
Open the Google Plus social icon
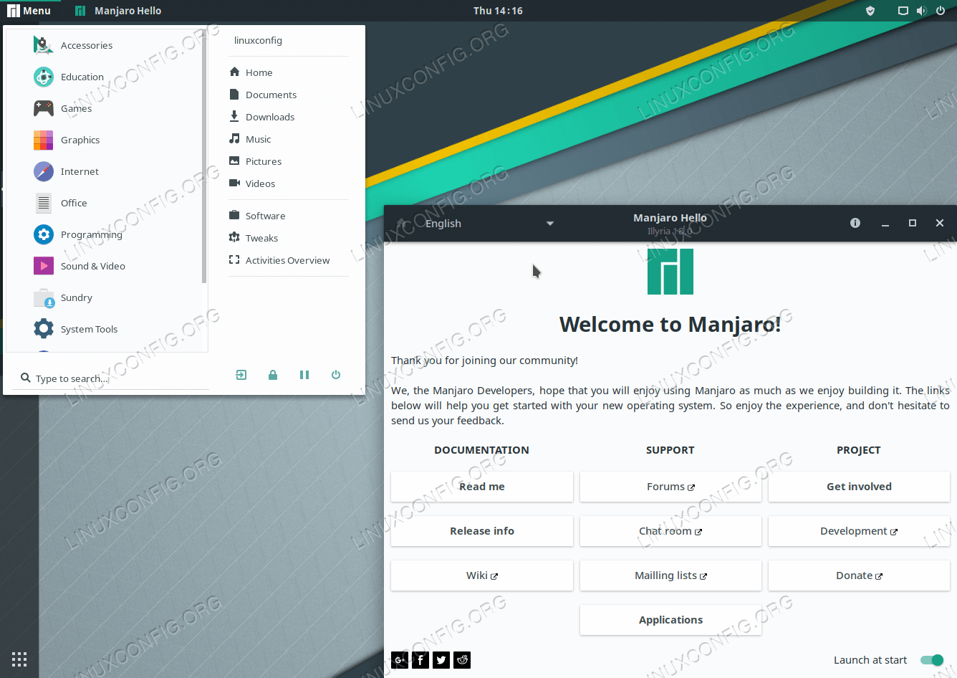coord(400,660)
